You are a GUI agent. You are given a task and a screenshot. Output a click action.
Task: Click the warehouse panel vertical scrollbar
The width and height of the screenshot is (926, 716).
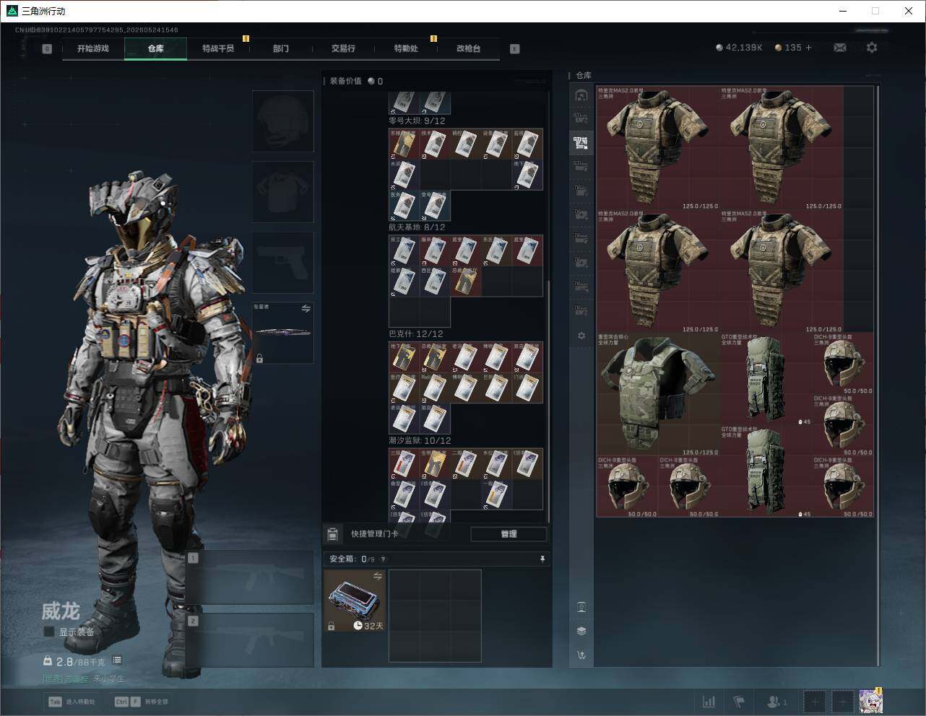pyautogui.click(x=878, y=375)
